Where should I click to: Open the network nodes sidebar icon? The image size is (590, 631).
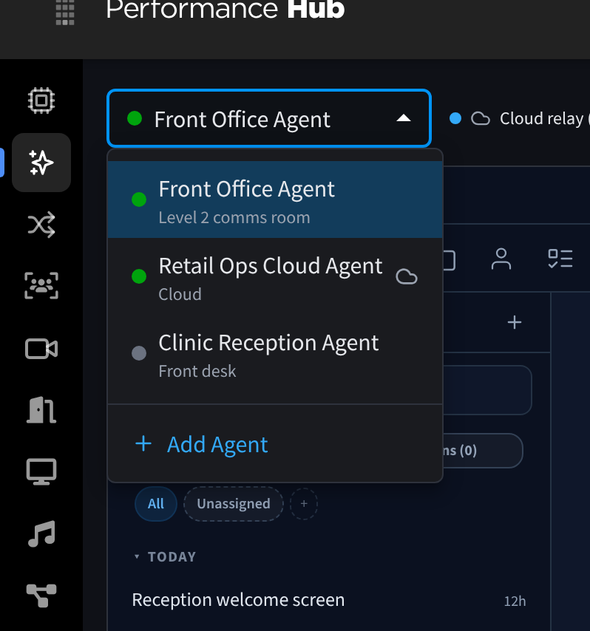click(41, 596)
